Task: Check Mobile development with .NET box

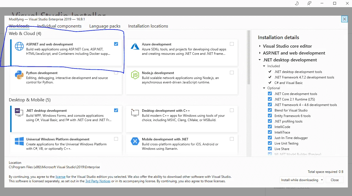Action: tap(232, 139)
